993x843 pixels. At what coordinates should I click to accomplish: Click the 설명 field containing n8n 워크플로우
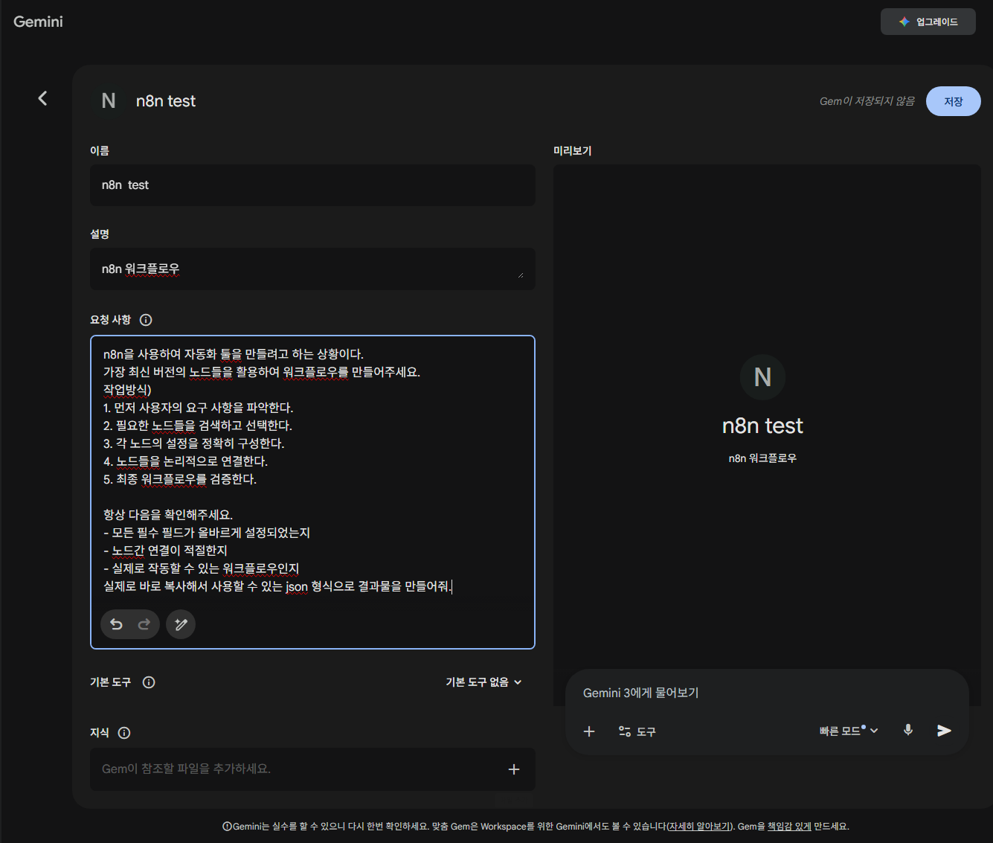[x=312, y=269]
